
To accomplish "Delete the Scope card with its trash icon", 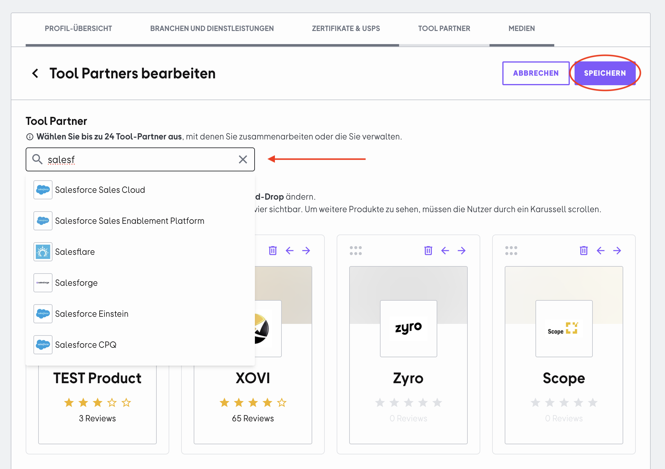I will tap(584, 251).
